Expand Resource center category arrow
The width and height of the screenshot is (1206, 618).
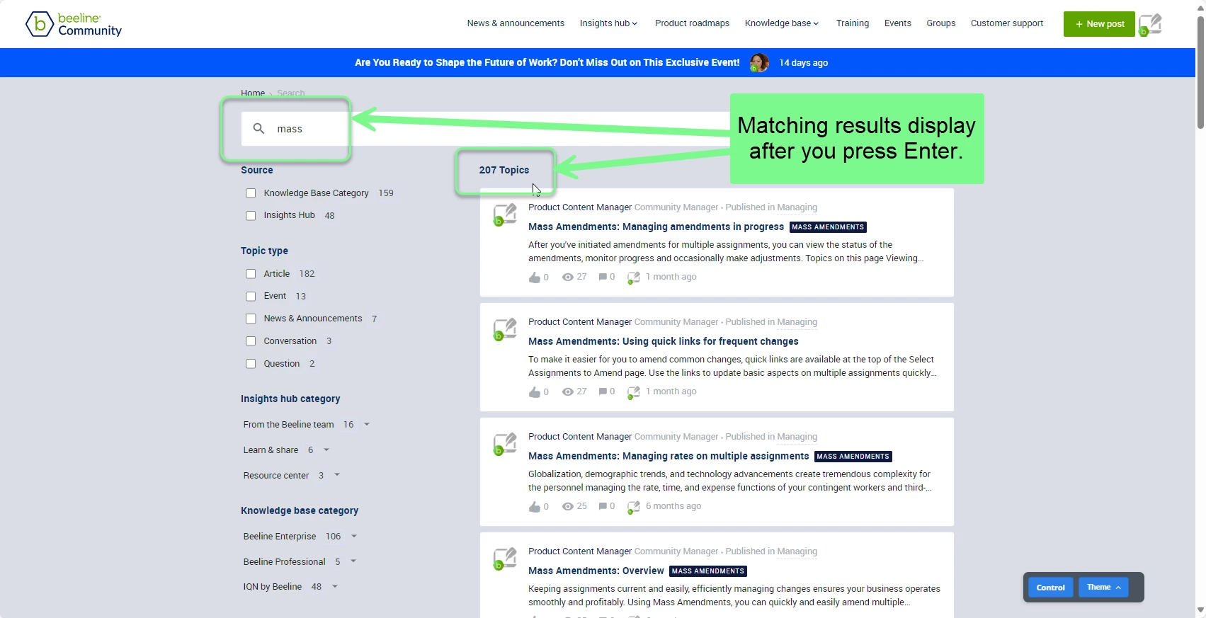pos(337,475)
